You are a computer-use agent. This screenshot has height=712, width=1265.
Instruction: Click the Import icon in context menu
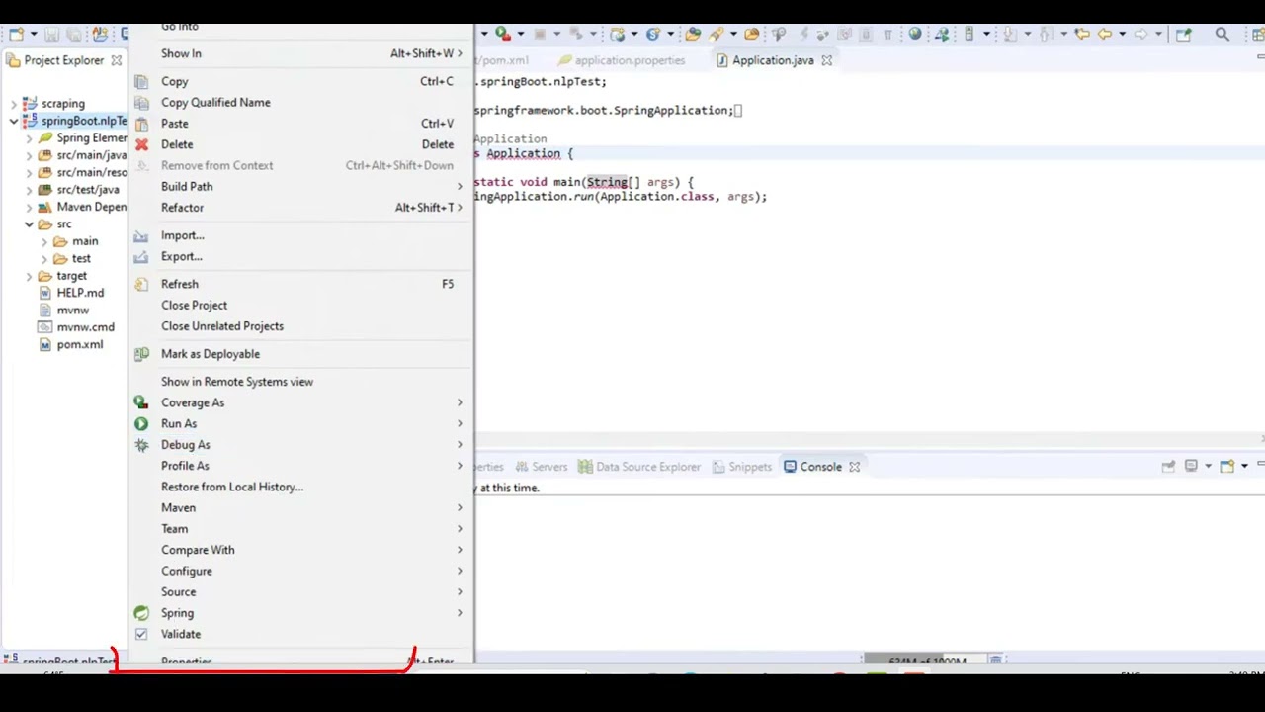[141, 235]
